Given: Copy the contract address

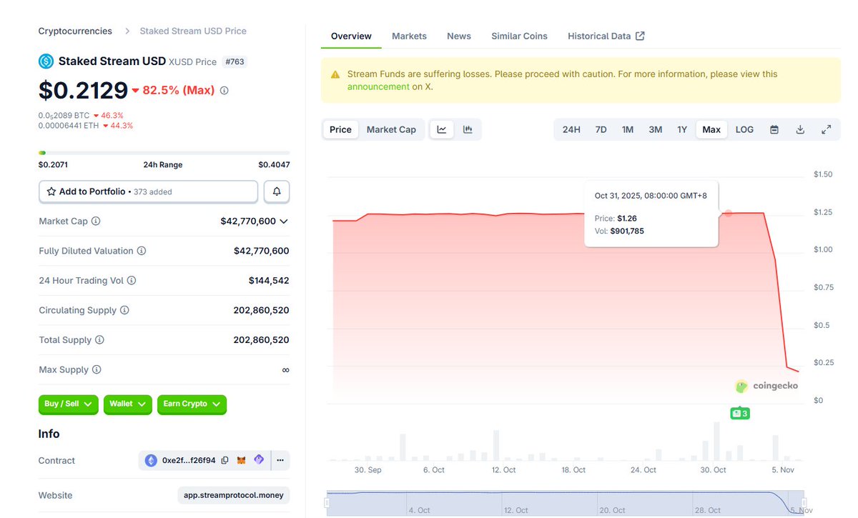Looking at the screenshot, I should coord(225,461).
